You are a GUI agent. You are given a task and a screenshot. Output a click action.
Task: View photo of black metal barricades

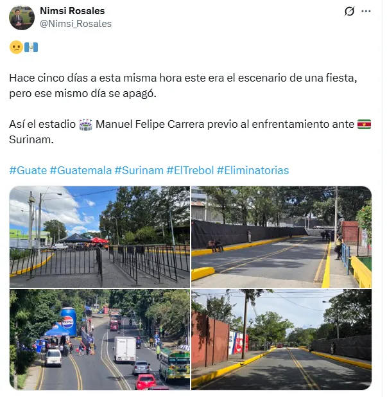tap(99, 237)
